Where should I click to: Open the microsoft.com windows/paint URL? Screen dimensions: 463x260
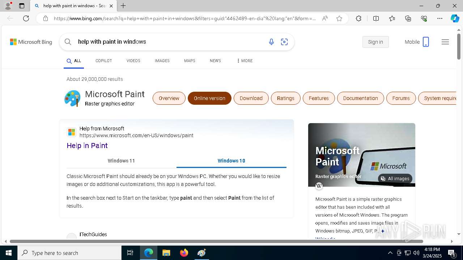click(136, 135)
